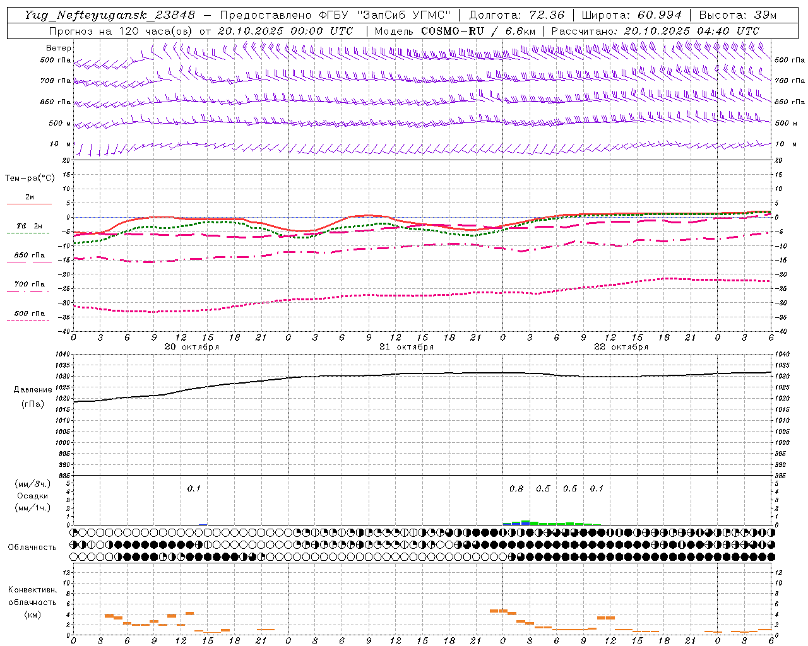This screenshot has height=646, width=808.
Task: Click the dashed blue Td legend line
Action: pyautogui.click(x=28, y=233)
